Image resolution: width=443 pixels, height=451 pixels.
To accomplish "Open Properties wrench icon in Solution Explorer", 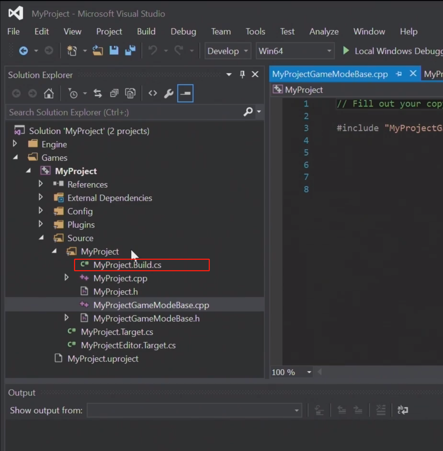I will 169,94.
